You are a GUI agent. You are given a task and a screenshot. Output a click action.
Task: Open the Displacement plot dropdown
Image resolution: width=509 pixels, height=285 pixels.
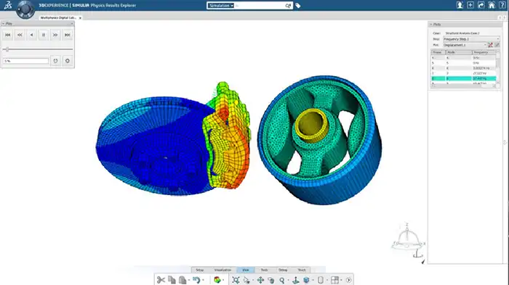[465, 45]
